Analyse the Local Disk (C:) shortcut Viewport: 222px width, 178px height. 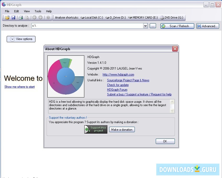tap(92, 18)
